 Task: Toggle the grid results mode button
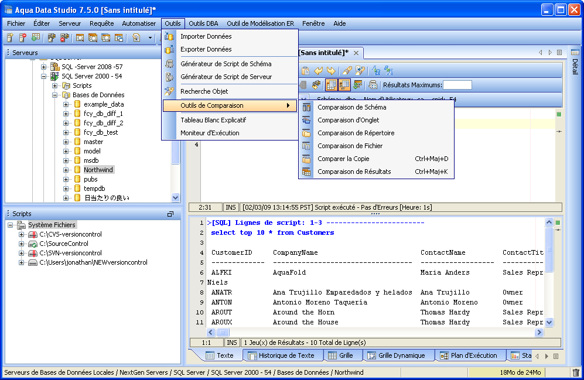pos(332,85)
